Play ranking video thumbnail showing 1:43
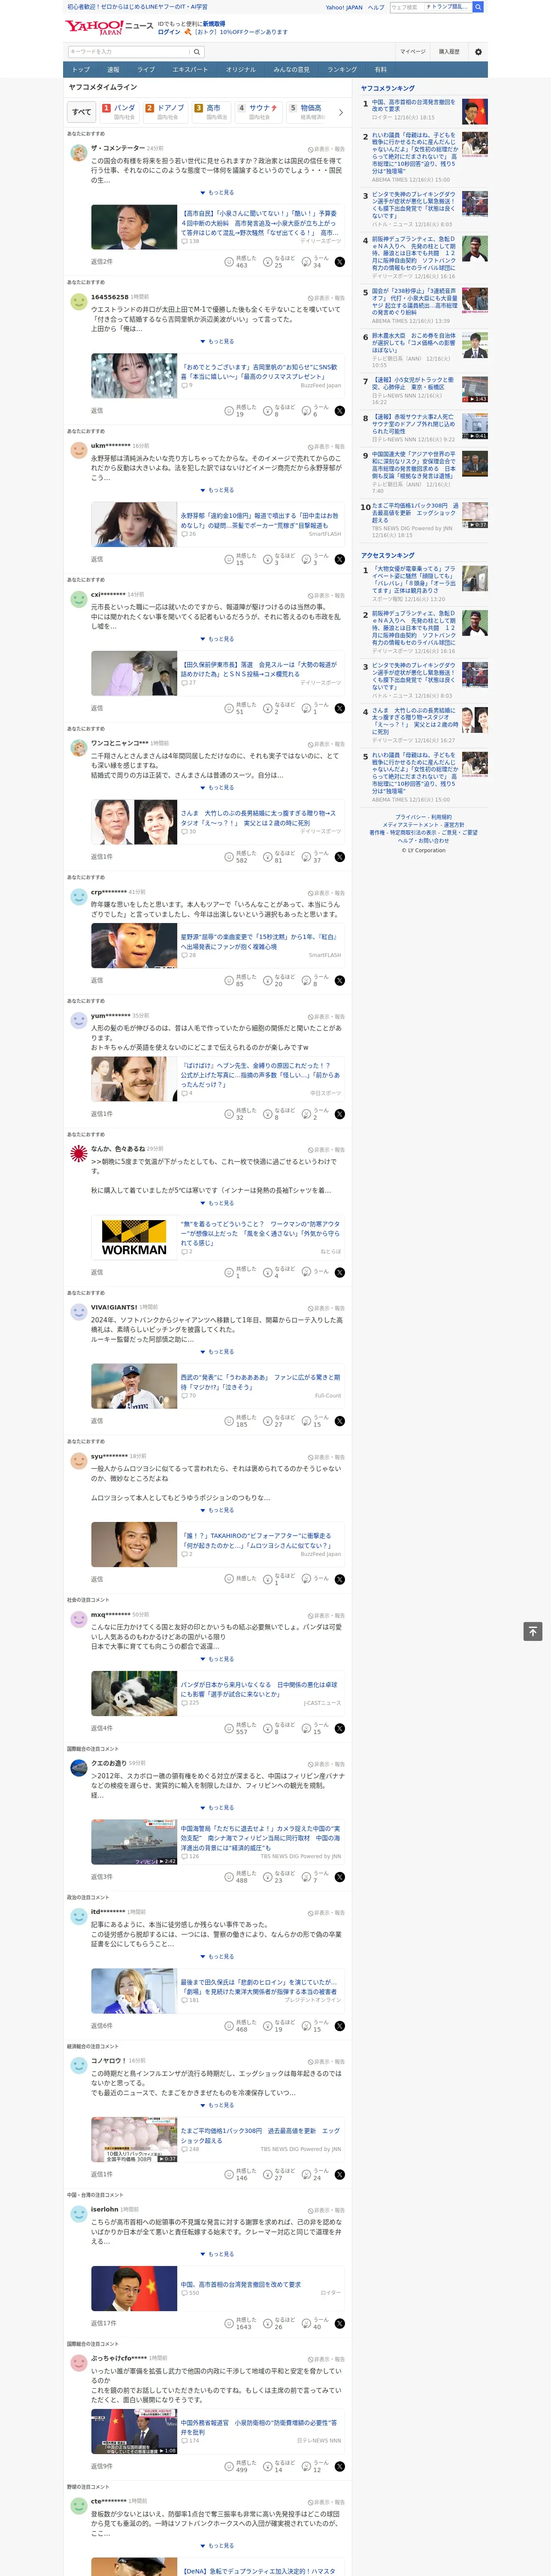 pos(475,389)
